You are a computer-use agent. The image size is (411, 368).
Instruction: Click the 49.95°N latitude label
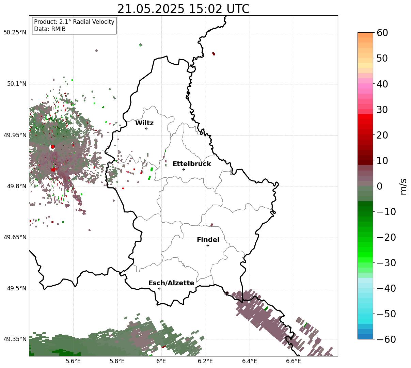(15, 135)
